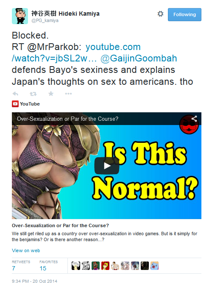Screen dimensions: 212x292
Task: View the 15 favorites count
Action: [x=43, y=268]
